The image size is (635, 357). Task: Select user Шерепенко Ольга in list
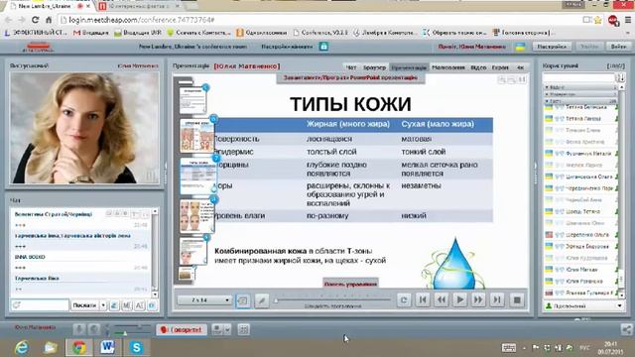point(580,235)
